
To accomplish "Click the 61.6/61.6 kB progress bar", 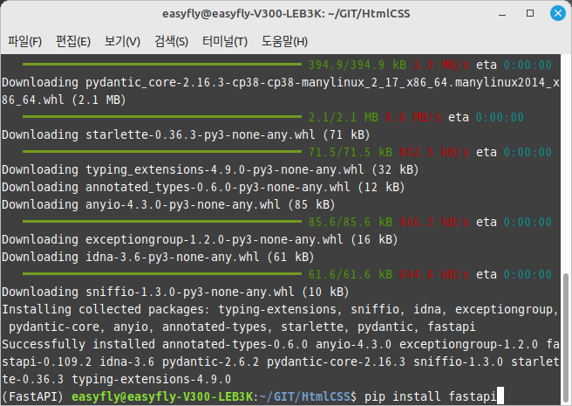I will tap(162, 273).
